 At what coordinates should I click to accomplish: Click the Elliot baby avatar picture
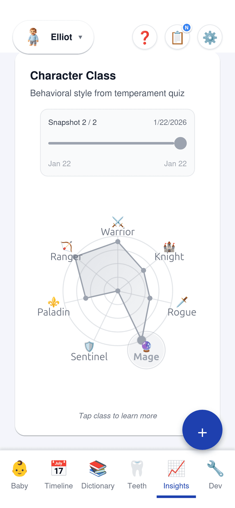33,37
